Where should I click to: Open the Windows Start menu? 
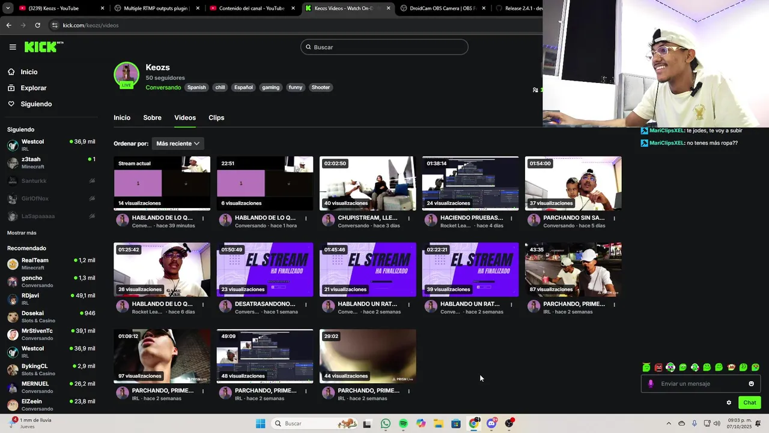[260, 423]
